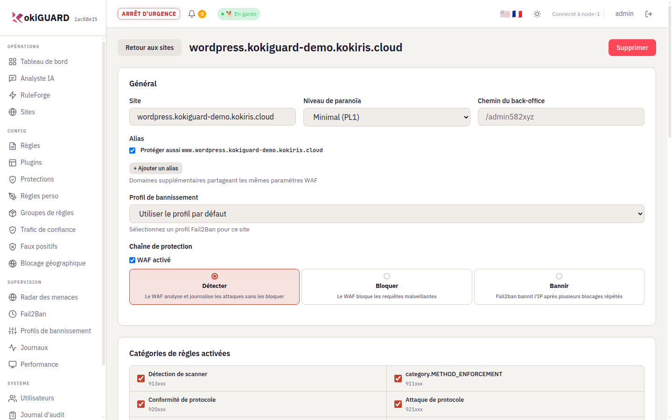The height and width of the screenshot is (420, 672).
Task: Uncheck the 'Protéger aussi www' alias checkbox
Action: pyautogui.click(x=133, y=150)
